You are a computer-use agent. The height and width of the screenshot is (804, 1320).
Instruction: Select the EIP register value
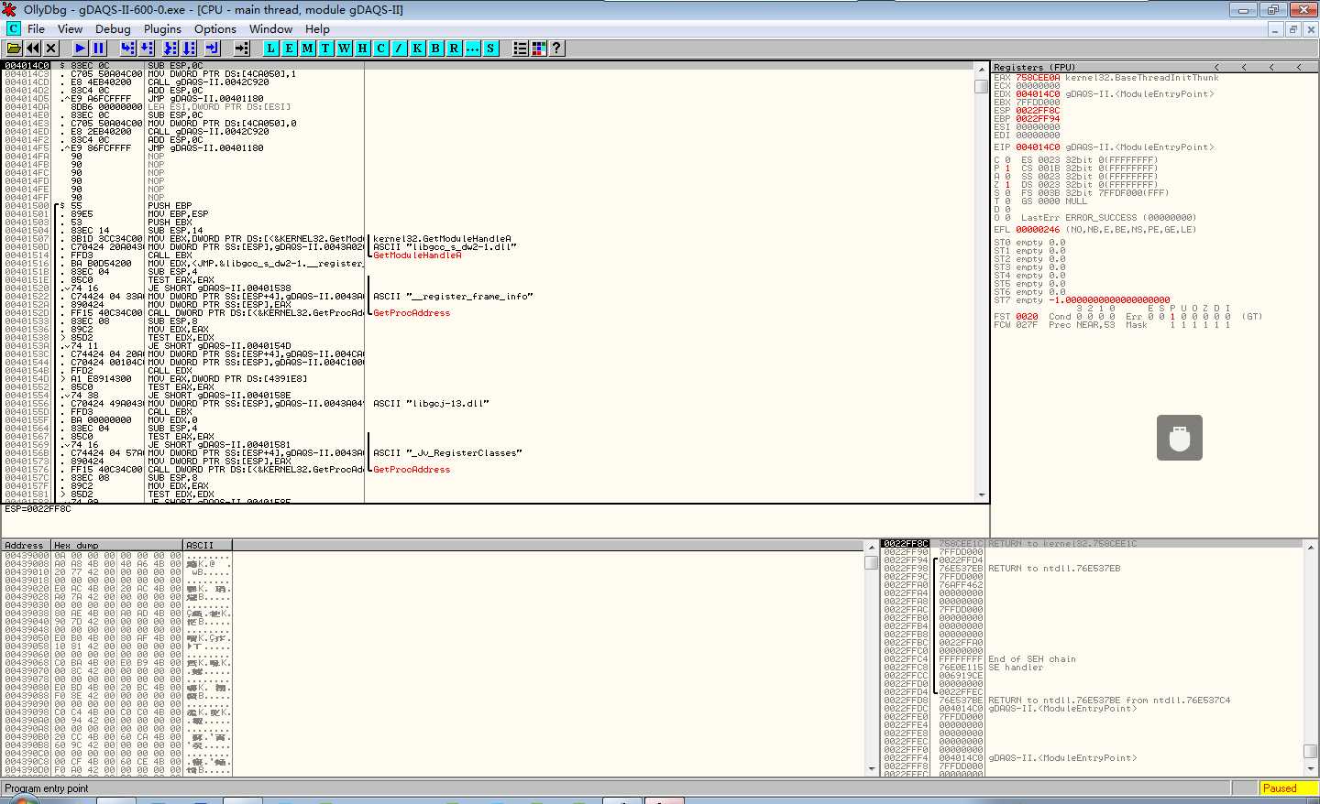coord(1037,147)
